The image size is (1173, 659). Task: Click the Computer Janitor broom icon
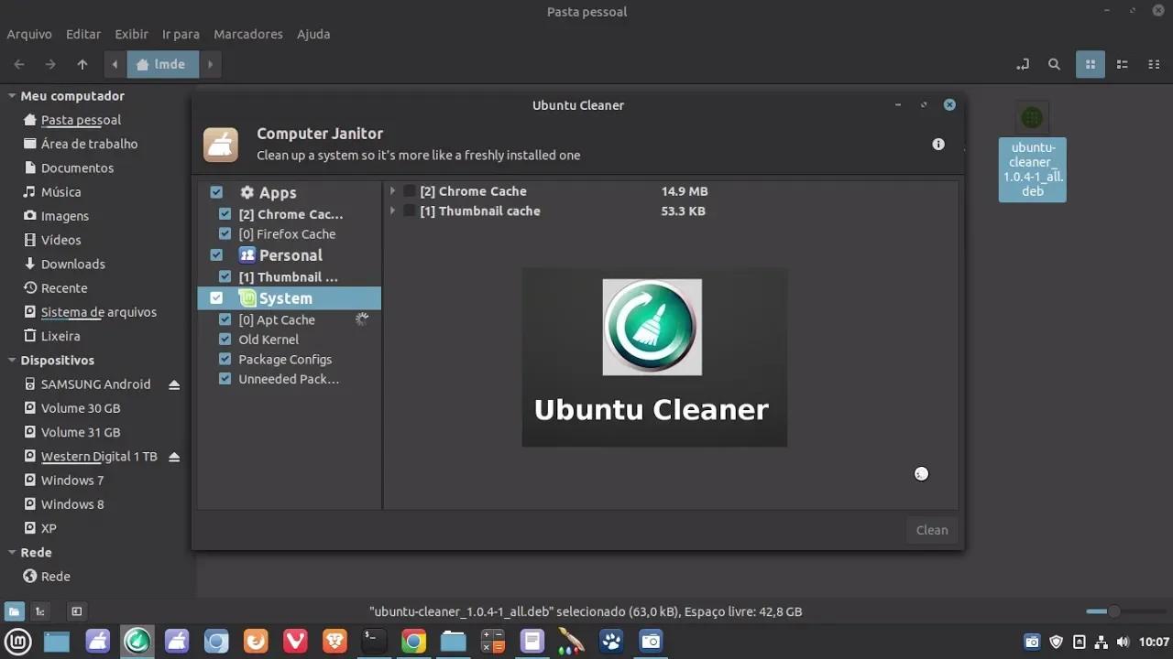pos(220,144)
